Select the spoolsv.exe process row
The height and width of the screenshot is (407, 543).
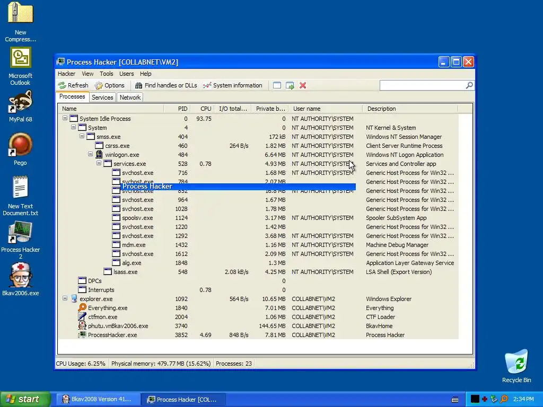pyautogui.click(x=258, y=218)
